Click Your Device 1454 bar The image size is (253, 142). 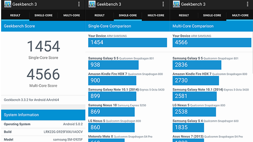coord(128,42)
